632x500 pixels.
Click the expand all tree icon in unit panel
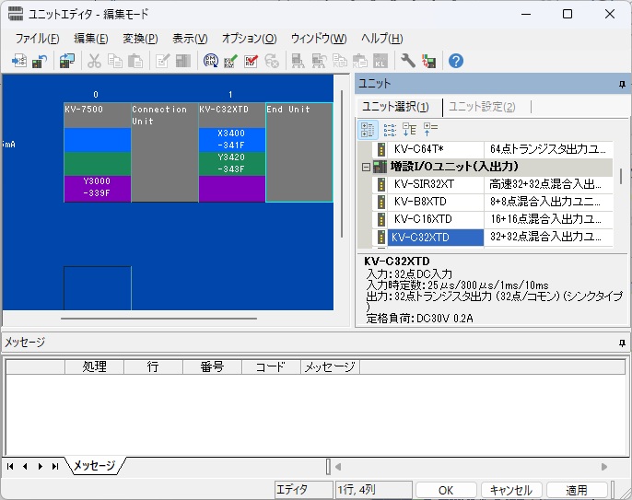coord(410,130)
